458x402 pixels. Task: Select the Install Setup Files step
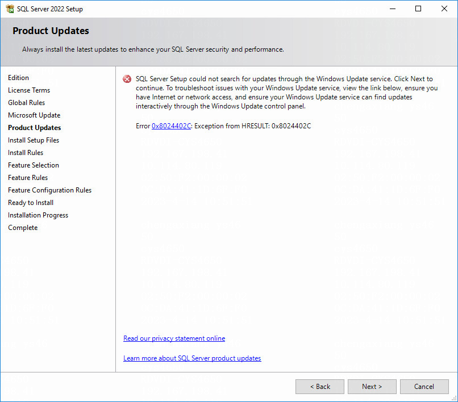pos(34,140)
